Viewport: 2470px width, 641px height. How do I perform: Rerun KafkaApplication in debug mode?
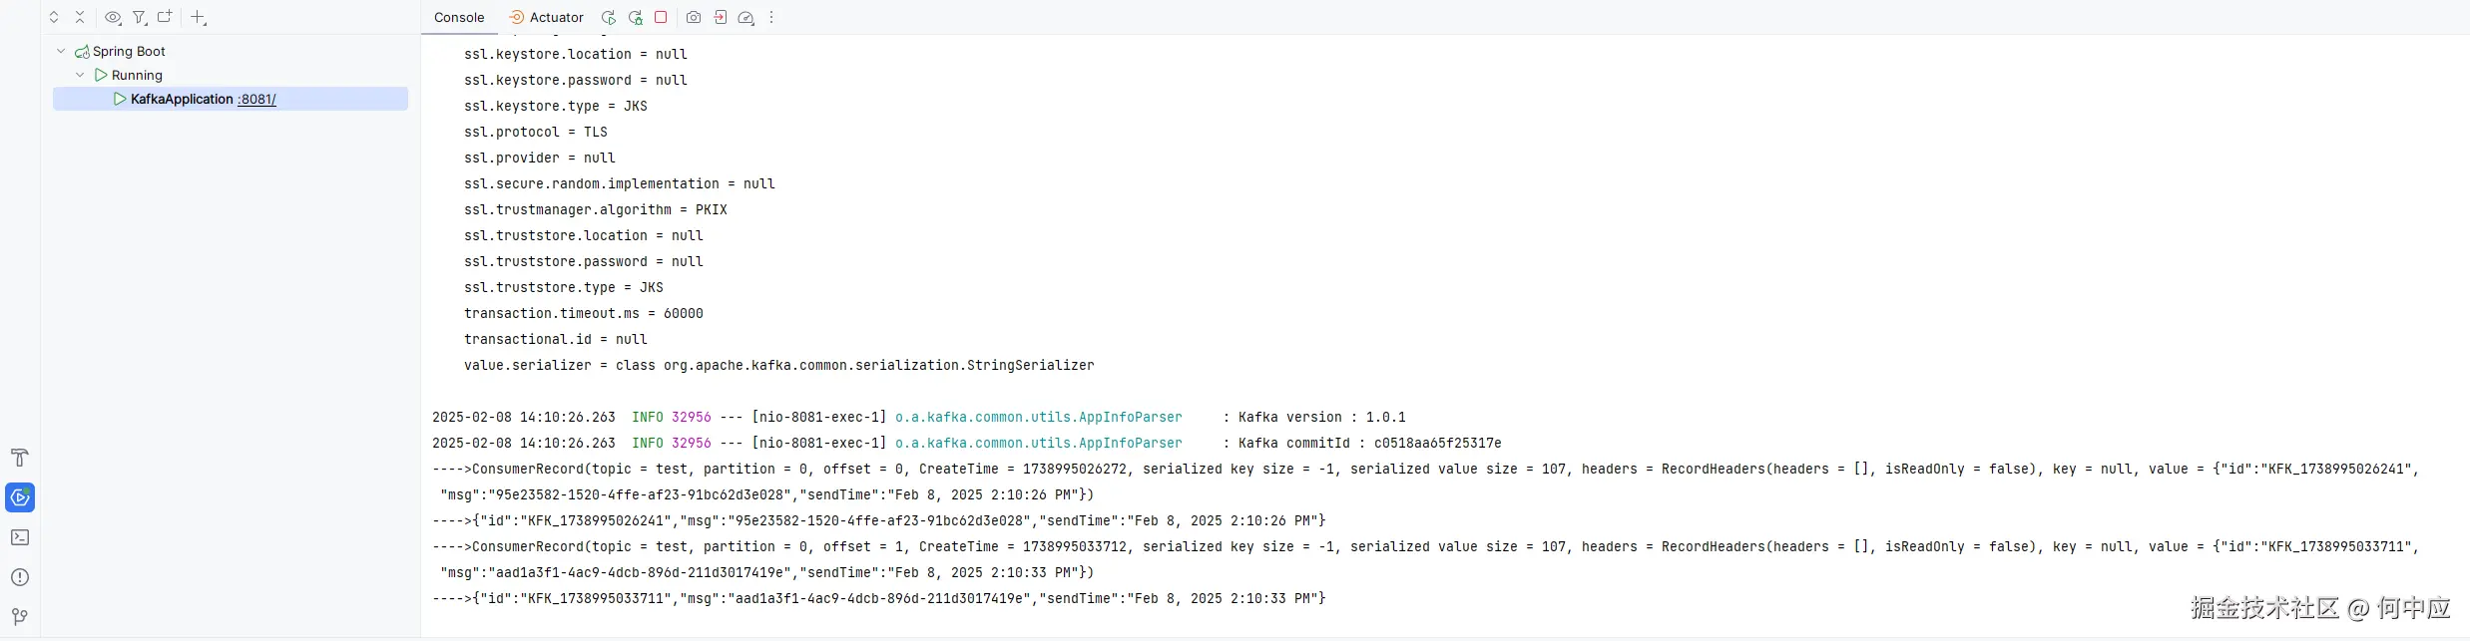coord(635,17)
